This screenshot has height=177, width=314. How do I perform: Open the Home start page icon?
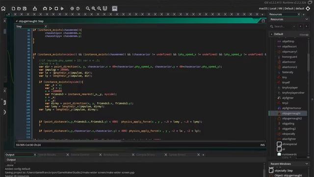pyautogui.click(x=3, y=8)
